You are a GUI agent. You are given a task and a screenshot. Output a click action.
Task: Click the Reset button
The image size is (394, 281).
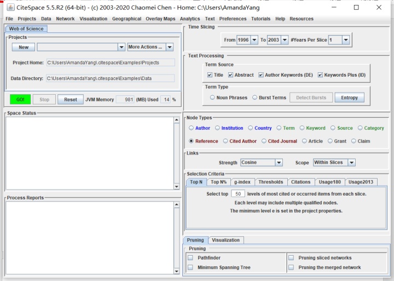tap(71, 99)
